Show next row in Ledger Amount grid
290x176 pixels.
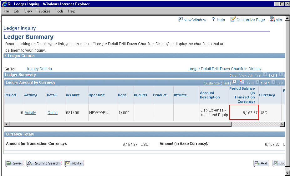click(x=273, y=82)
